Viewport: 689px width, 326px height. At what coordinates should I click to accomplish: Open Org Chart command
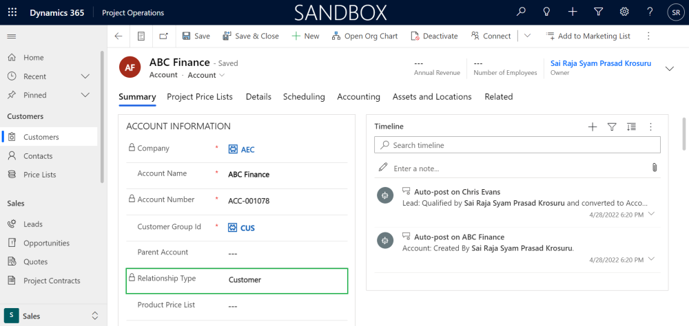coord(364,36)
